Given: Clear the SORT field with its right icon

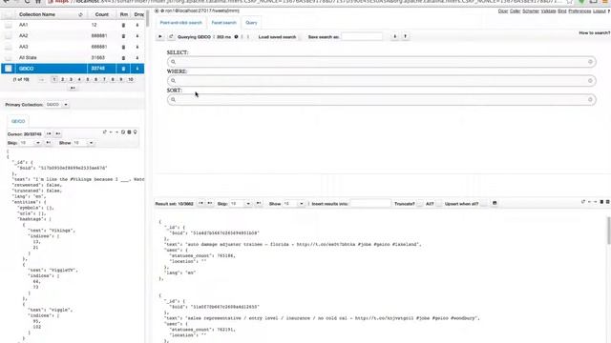Looking at the screenshot, I should [x=590, y=99].
